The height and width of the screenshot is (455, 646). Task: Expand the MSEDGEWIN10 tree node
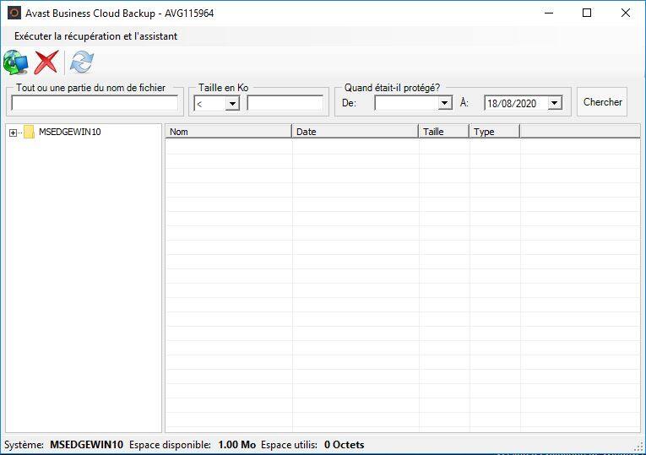pyautogui.click(x=13, y=133)
